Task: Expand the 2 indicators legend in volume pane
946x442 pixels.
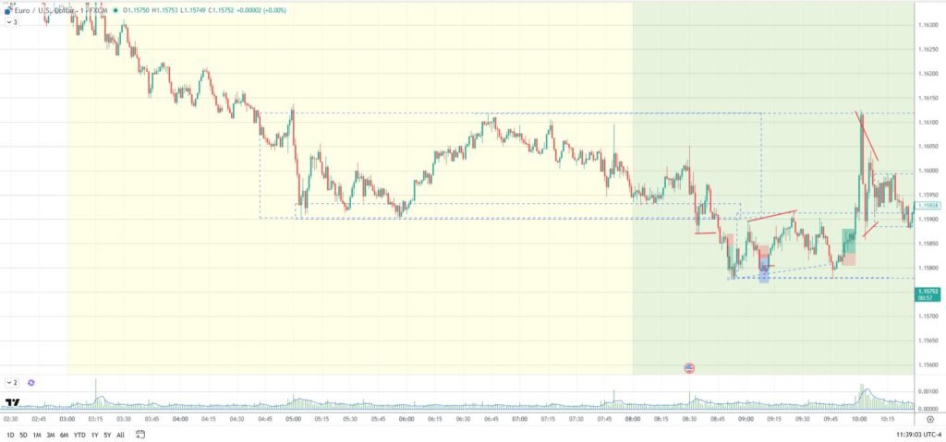Action: click(11, 382)
